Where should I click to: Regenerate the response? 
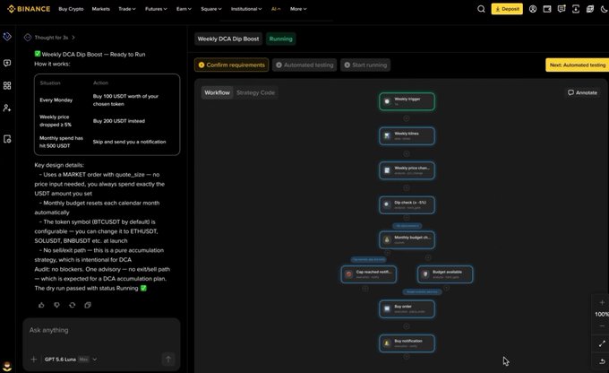point(73,306)
